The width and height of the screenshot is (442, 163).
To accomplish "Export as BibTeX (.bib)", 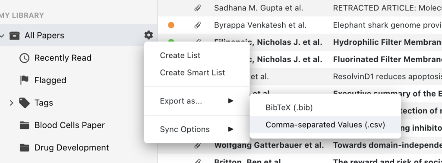I will [325, 107].
